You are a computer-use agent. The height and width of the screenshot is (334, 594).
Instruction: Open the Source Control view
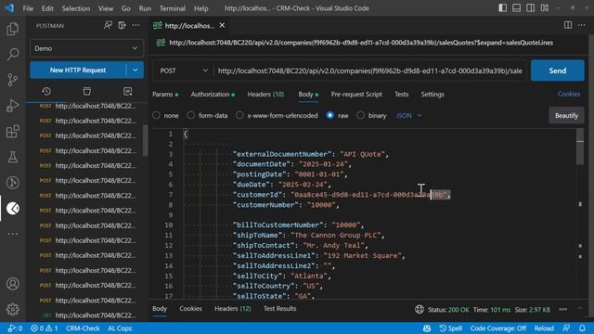pyautogui.click(x=12, y=80)
